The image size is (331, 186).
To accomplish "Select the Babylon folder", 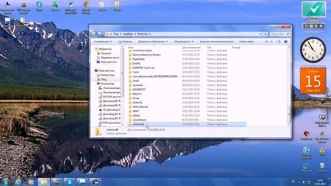I will coord(137,94).
